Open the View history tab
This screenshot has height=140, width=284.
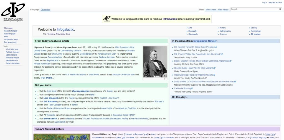(223, 10)
